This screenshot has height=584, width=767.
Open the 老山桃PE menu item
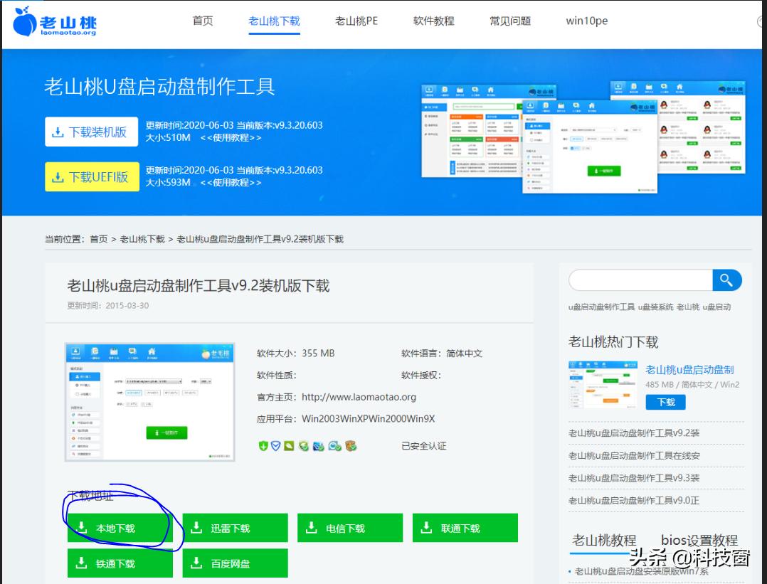[x=356, y=21]
